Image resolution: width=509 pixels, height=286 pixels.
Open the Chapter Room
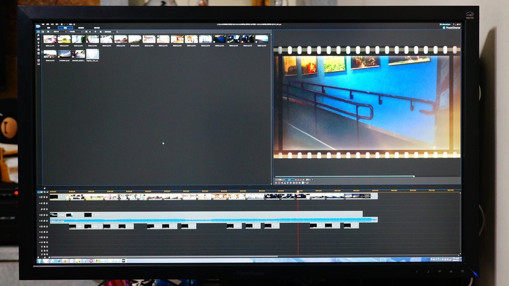coord(38,61)
